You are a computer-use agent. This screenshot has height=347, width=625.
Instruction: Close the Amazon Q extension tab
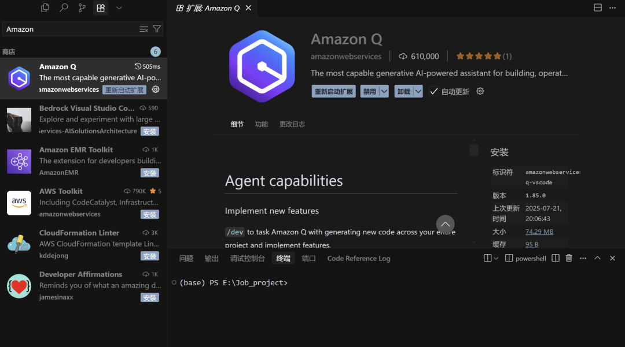248,8
